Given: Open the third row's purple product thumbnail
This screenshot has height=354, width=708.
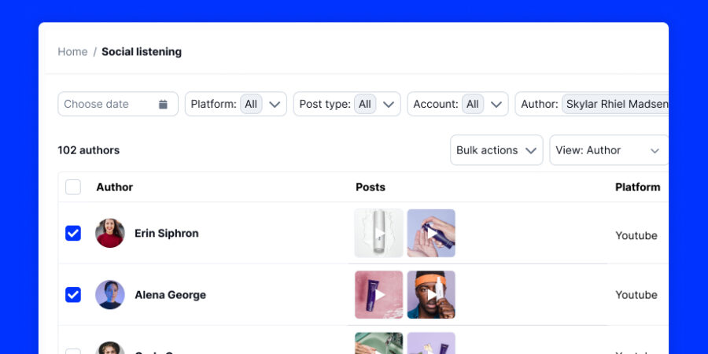Looking at the screenshot, I should tap(431, 344).
